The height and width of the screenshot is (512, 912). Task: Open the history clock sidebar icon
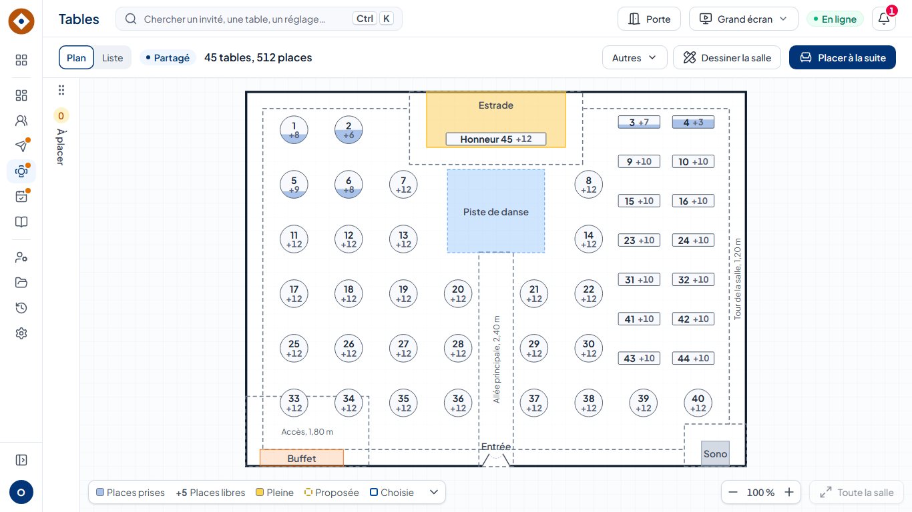(21, 307)
